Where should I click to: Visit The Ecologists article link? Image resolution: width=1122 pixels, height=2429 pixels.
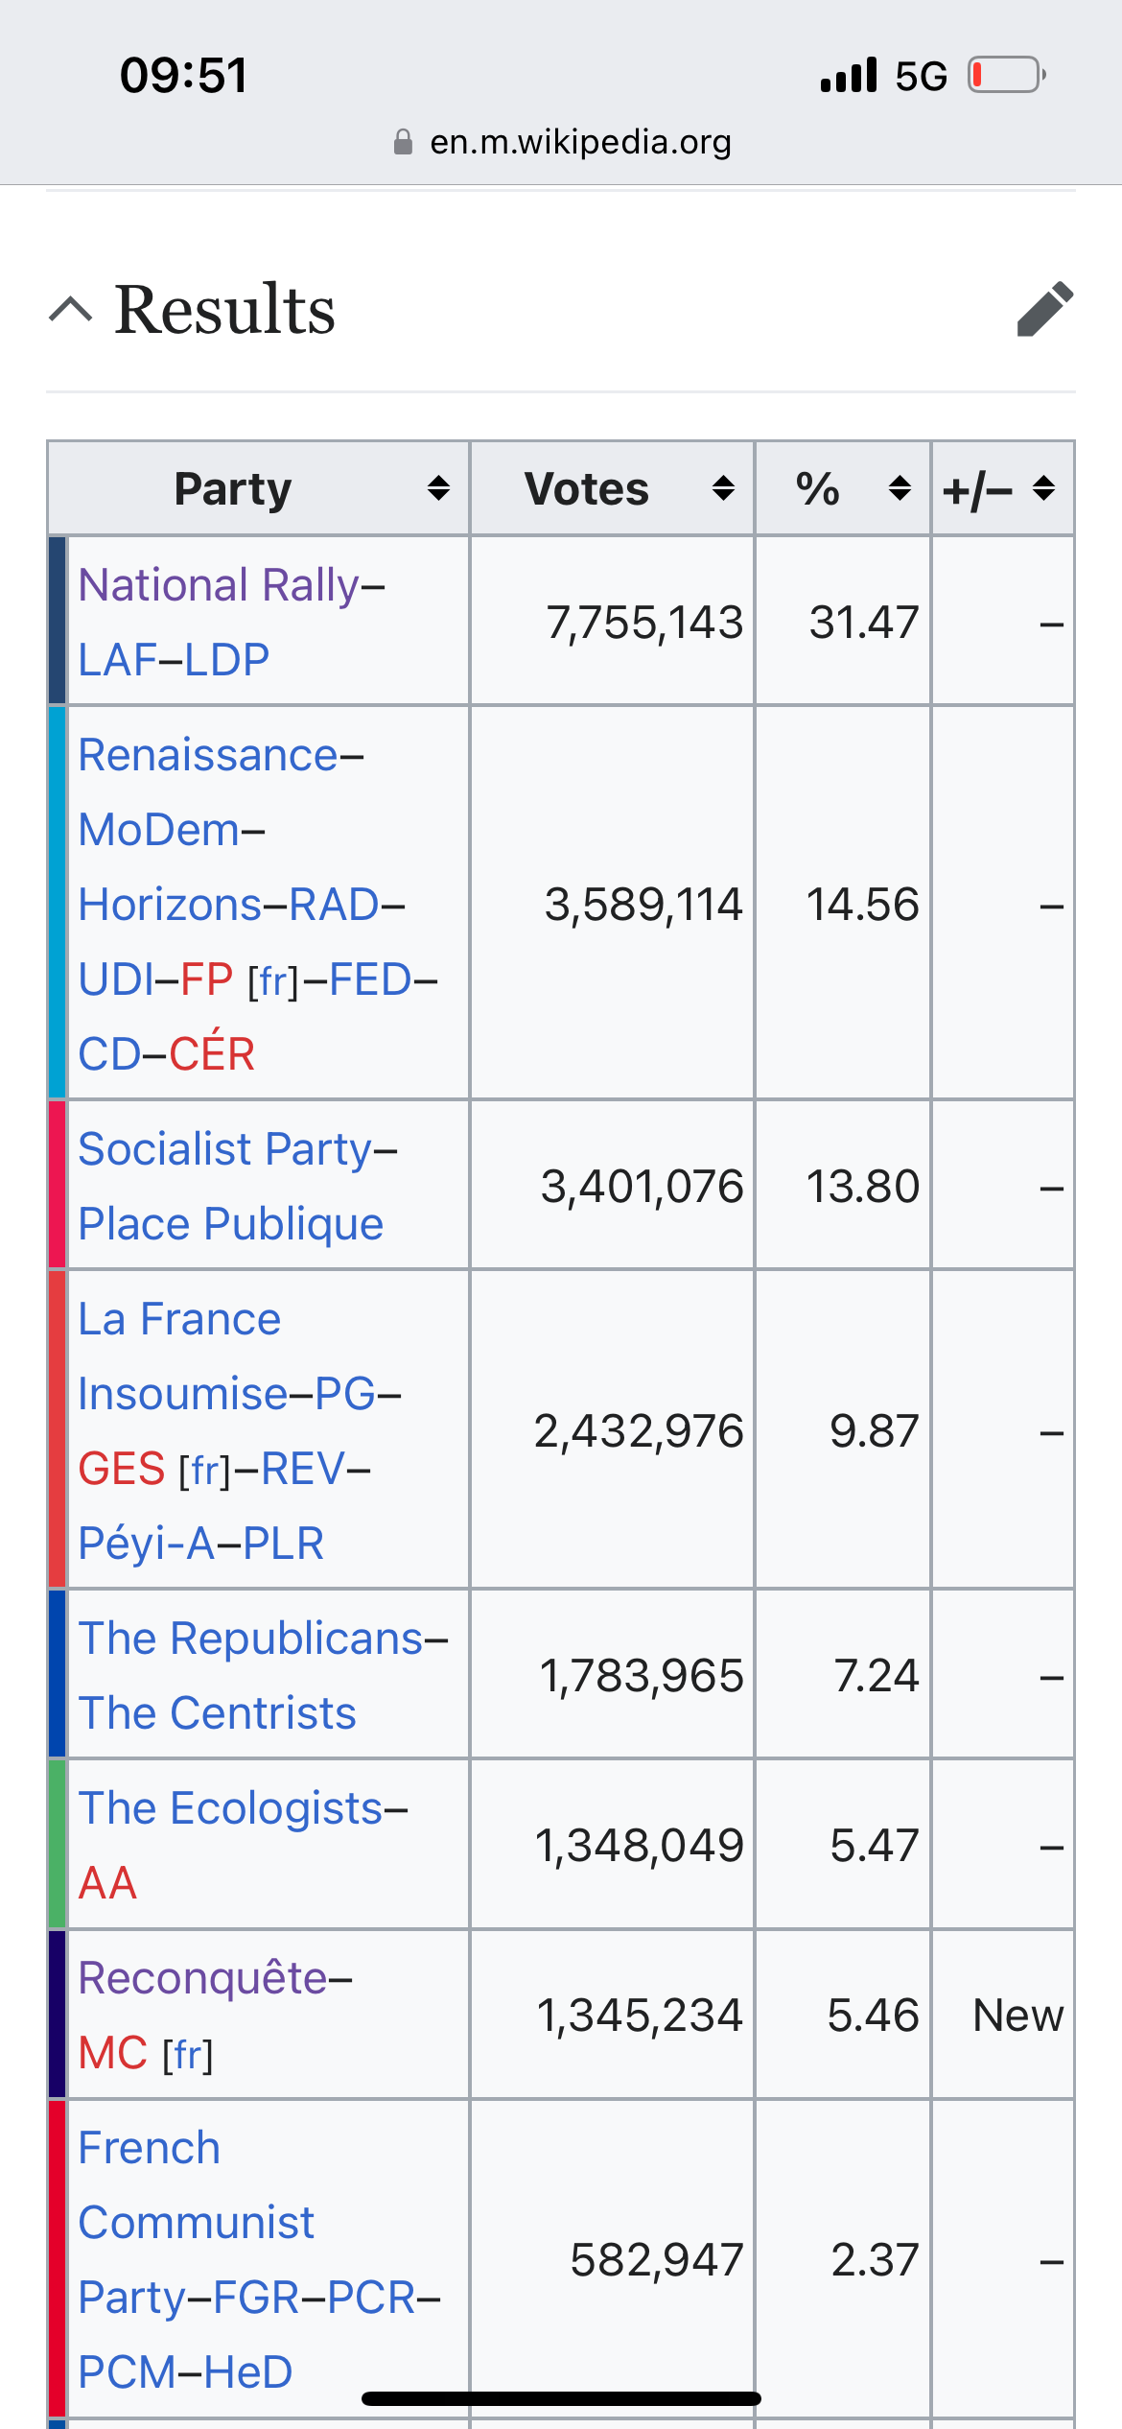230,1808
